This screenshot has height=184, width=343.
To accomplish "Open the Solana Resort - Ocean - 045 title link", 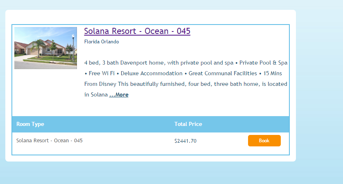I will pos(137,31).
